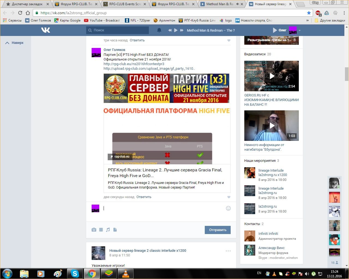The width and height of the screenshot is (349, 279).
Task: Open the Главный сервер Партия banner image
Action: [x=166, y=88]
